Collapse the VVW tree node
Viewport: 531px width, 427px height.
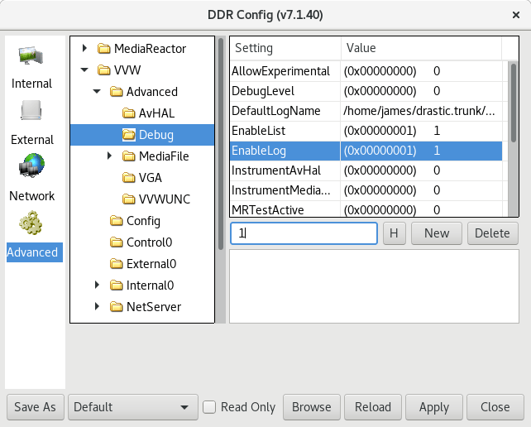tap(84, 70)
